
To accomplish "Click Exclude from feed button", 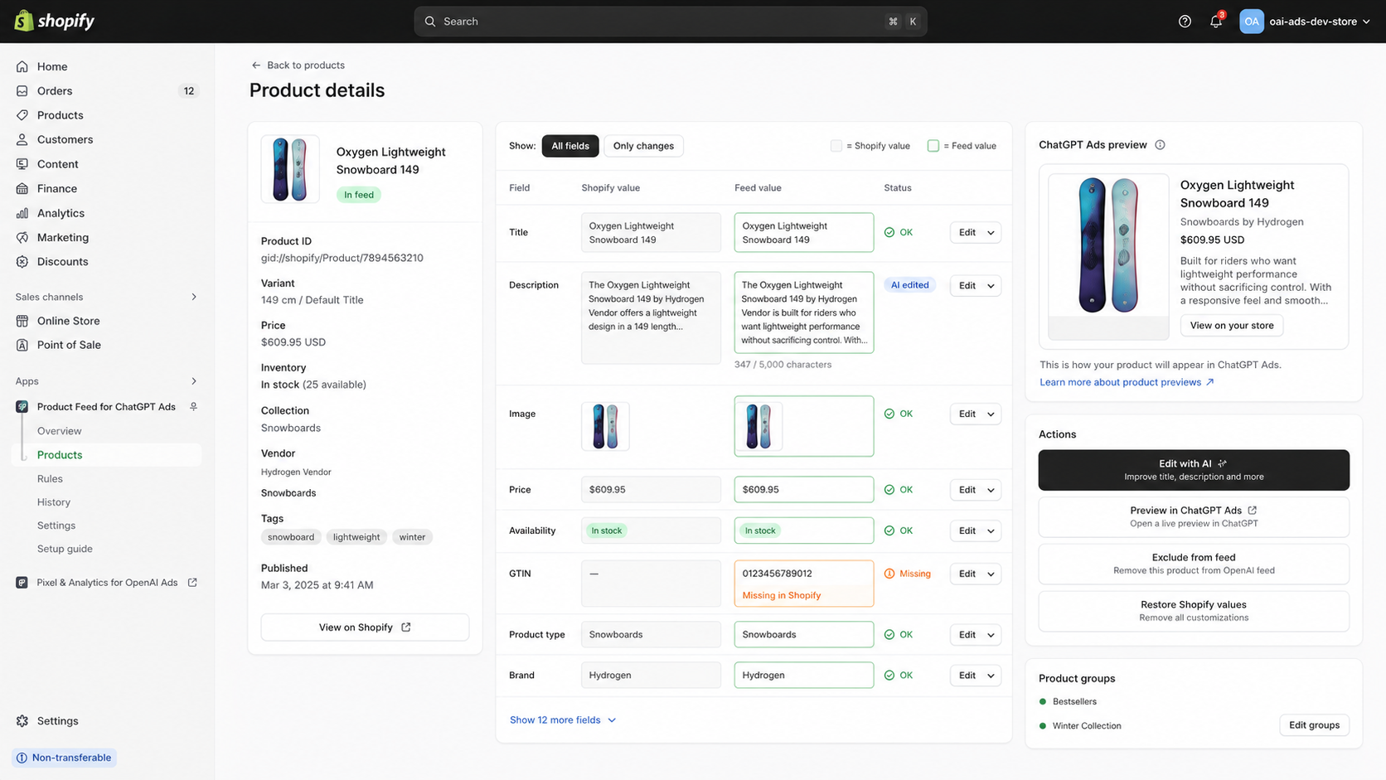I will (x=1194, y=564).
